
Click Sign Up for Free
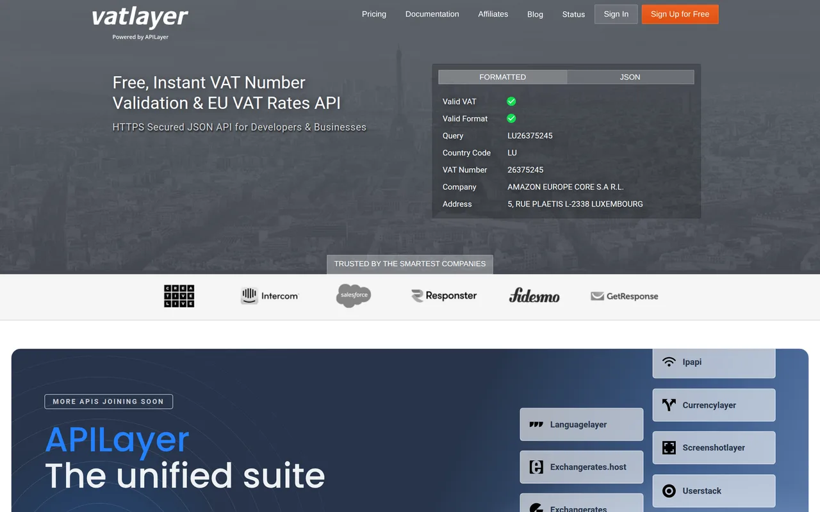(680, 14)
